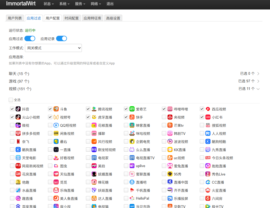Click the 小红书 icon
Screen dimensions: 270x208
pyautogui.click(x=208, y=117)
